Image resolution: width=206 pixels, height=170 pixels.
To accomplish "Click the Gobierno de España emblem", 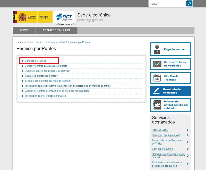I will [23, 17].
